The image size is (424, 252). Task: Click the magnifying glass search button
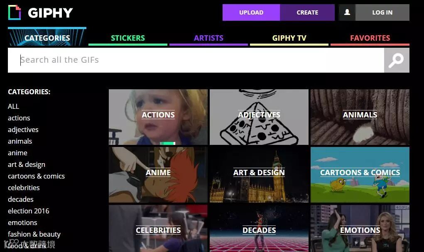click(397, 60)
